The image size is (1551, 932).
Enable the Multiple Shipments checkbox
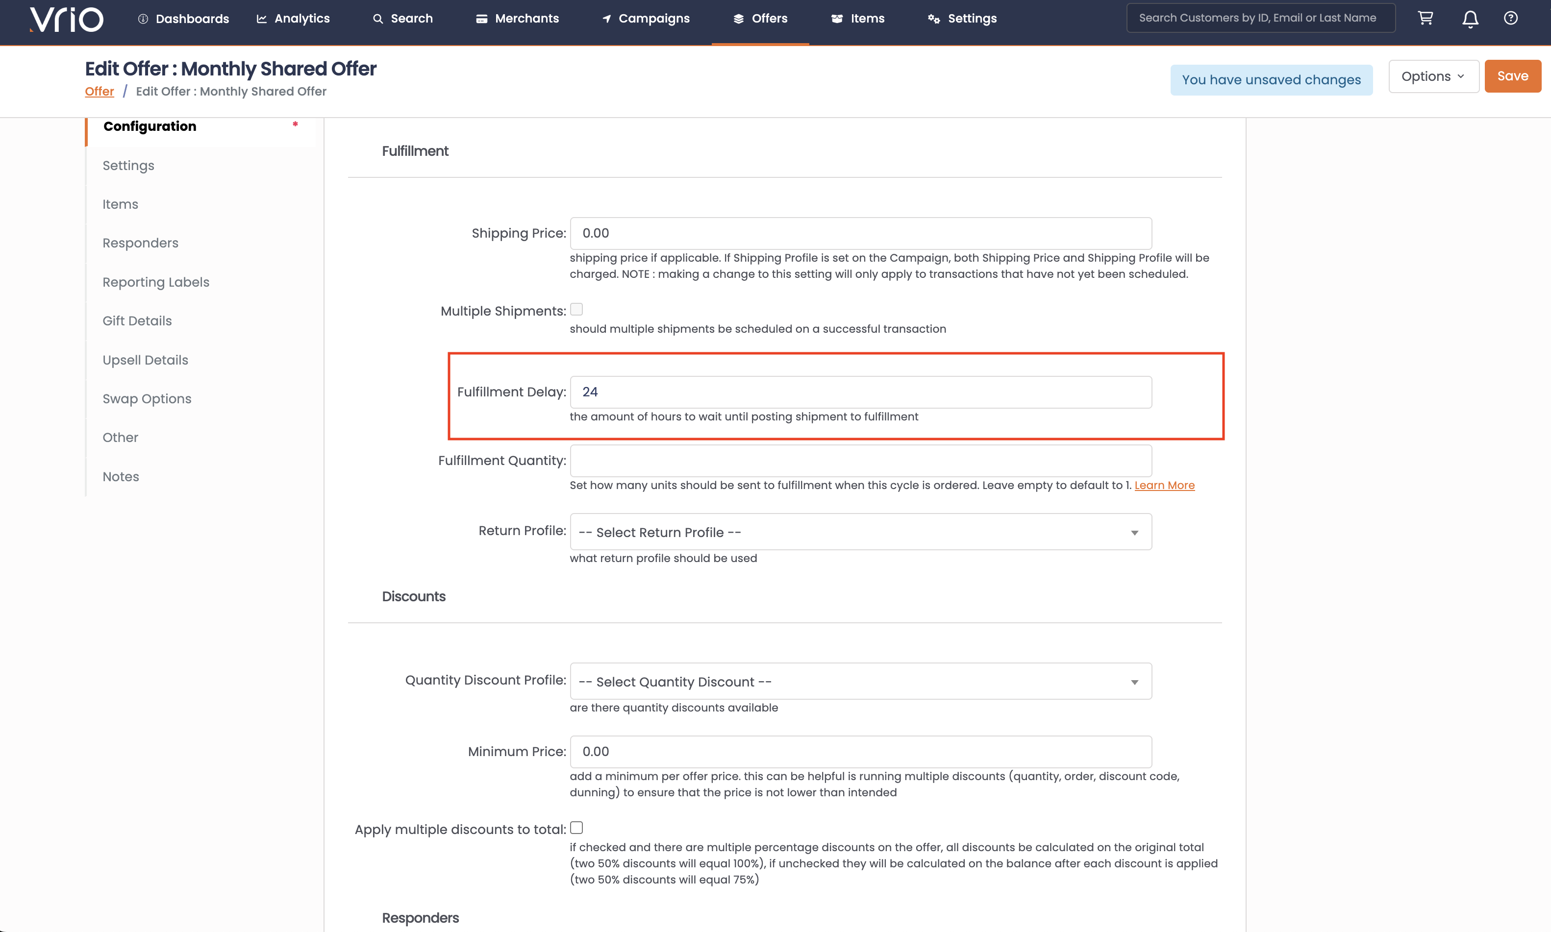[x=576, y=309]
